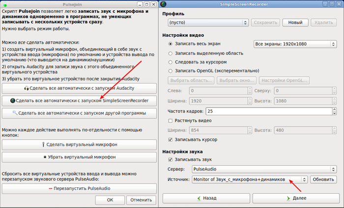Viewport: 344px width, 208px height.
Task: Open the Источник audio source dropdown
Action: coord(250,180)
